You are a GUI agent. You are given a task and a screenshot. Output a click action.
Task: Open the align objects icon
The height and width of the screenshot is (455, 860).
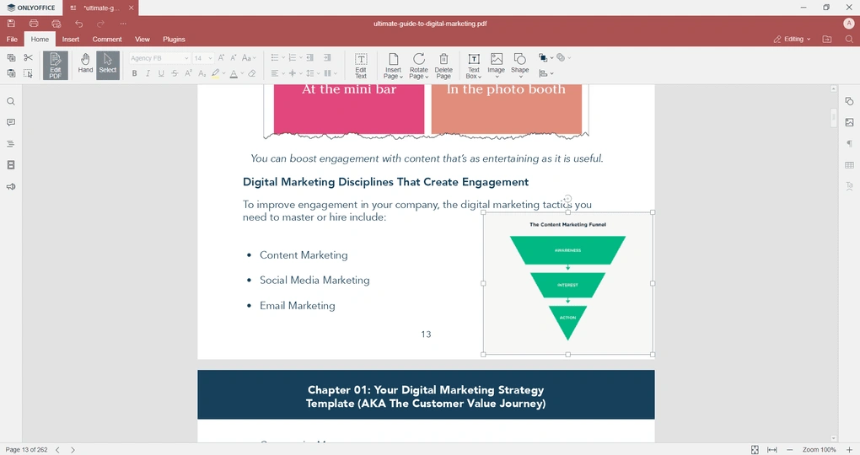(543, 73)
